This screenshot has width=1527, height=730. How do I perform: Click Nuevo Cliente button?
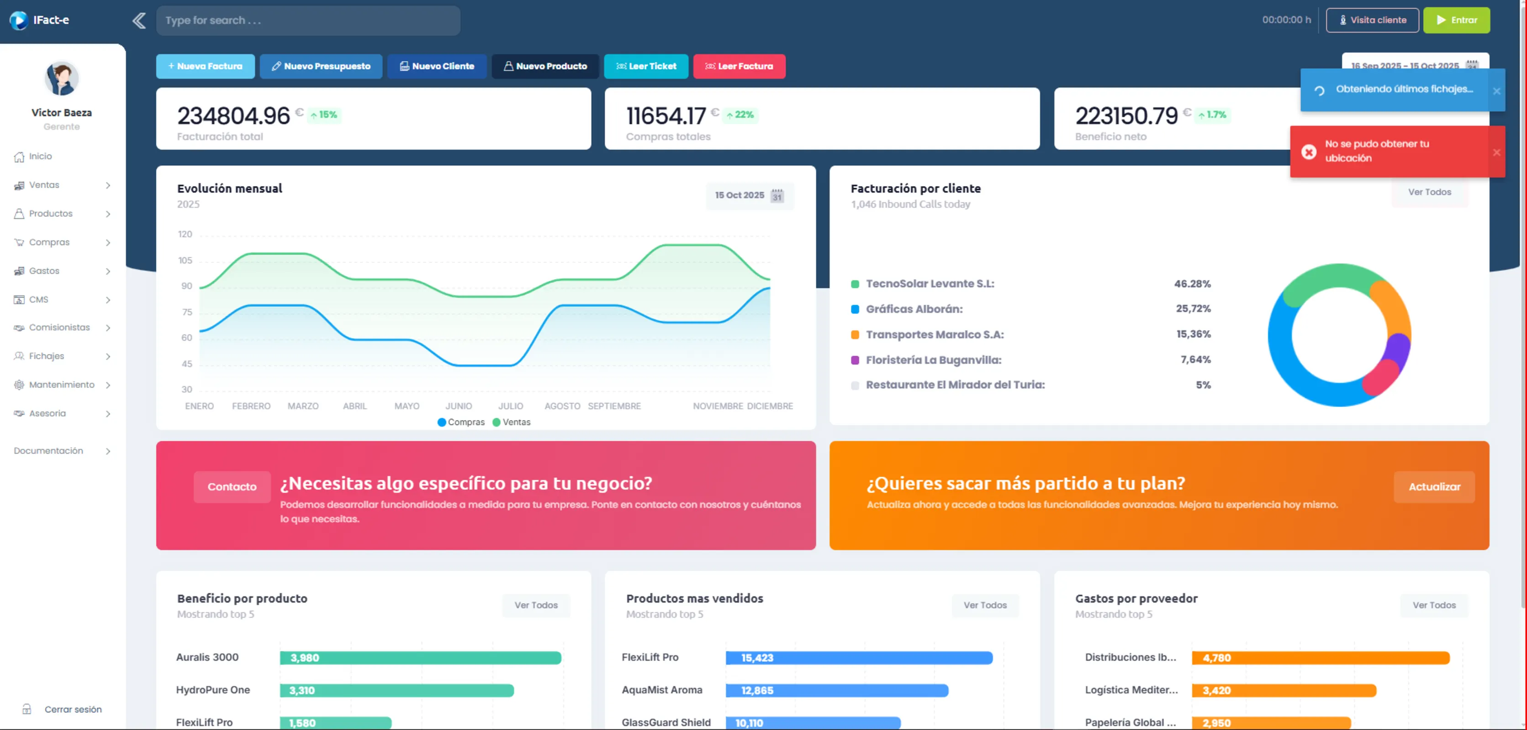[x=437, y=66]
